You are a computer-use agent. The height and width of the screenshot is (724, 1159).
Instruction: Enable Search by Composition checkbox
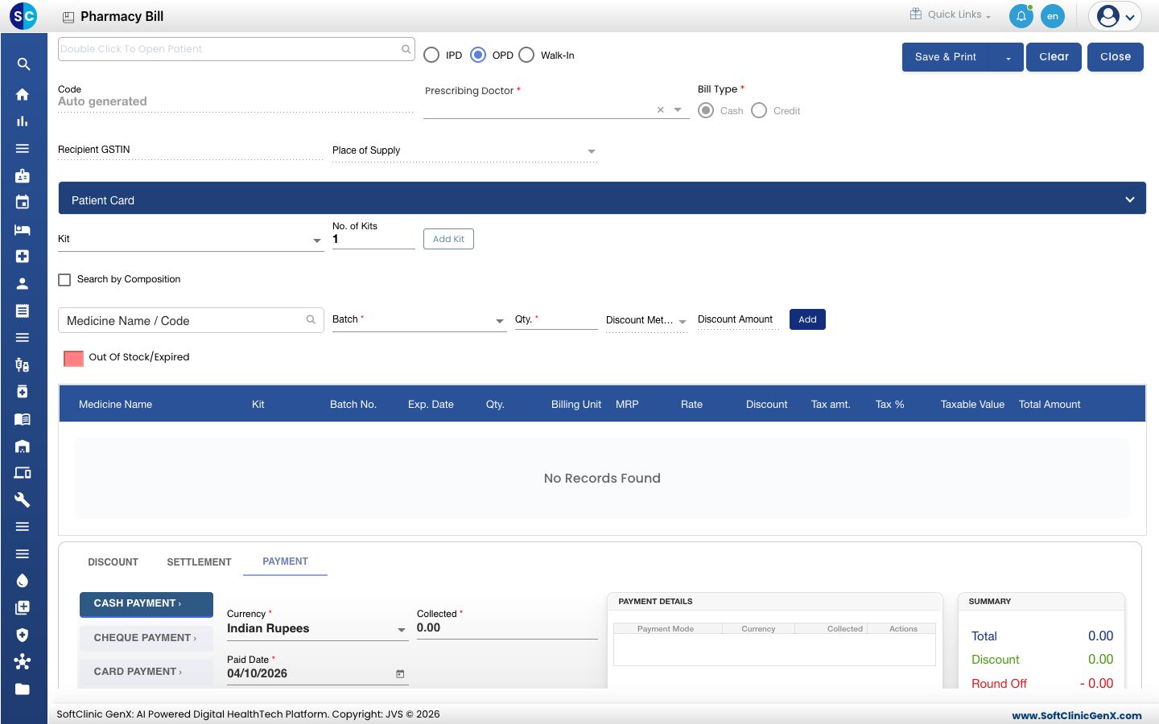coord(64,280)
